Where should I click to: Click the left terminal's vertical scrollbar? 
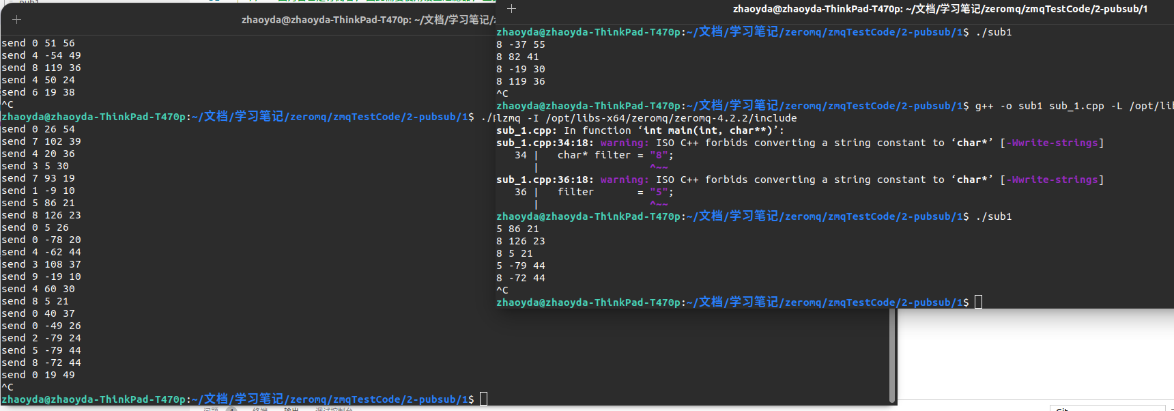pyautogui.click(x=892, y=355)
